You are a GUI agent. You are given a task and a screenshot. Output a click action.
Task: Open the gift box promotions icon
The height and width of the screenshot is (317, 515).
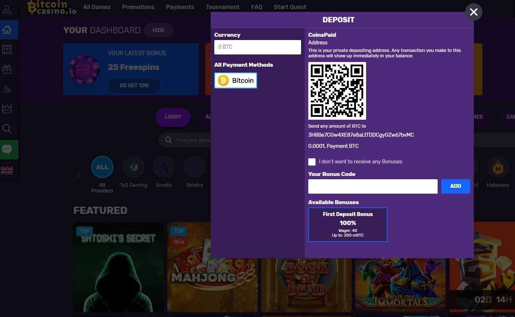(7, 69)
